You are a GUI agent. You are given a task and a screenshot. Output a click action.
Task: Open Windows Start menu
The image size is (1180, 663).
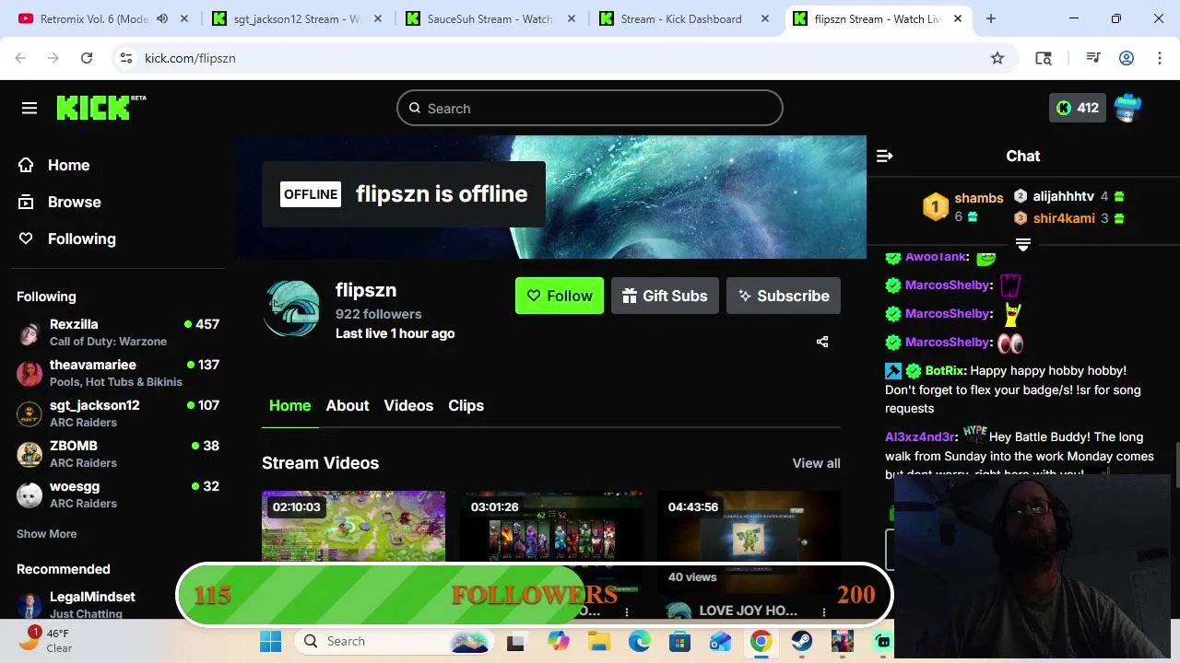tap(270, 641)
